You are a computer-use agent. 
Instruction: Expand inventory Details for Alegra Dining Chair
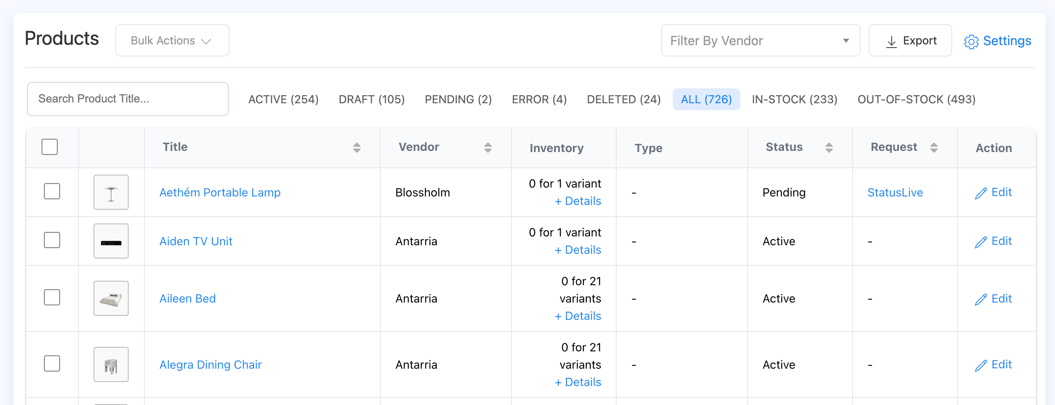coord(578,382)
